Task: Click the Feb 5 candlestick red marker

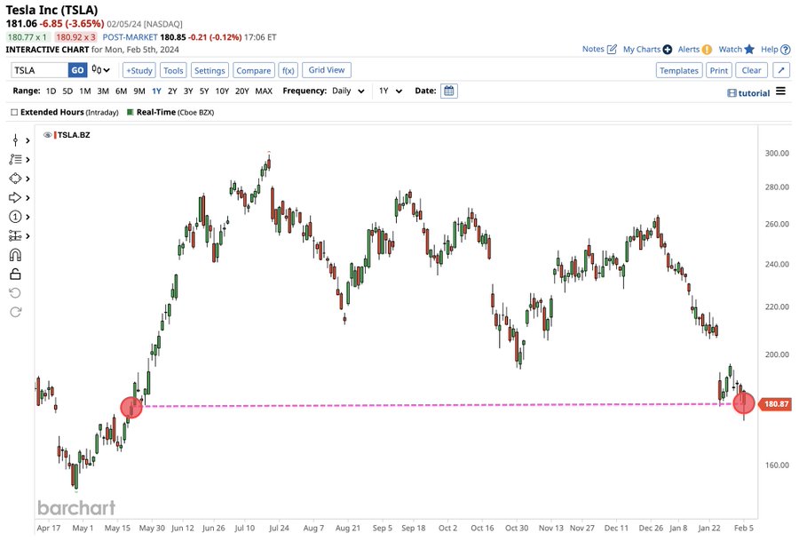Action: pos(743,403)
